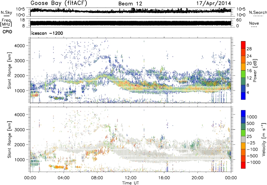Click the 'Slant Range [km]' label of velocity panel

(9, 139)
